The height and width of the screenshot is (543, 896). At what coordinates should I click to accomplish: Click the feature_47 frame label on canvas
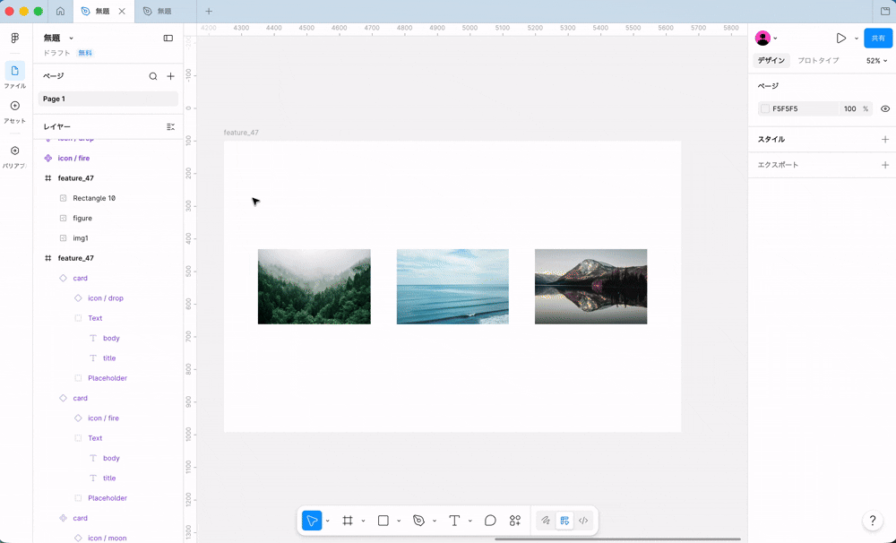tap(241, 133)
